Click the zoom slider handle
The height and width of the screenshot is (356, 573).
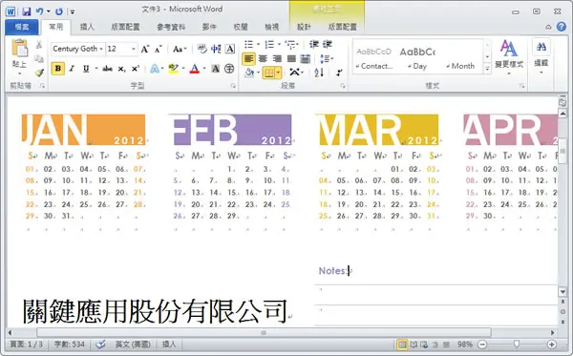click(x=517, y=344)
